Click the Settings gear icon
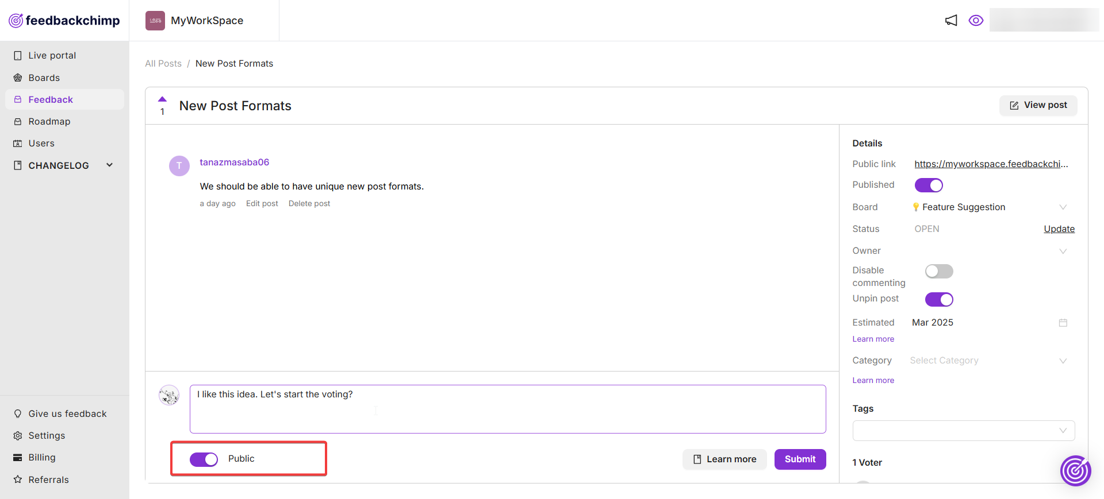1104x499 pixels. (18, 435)
